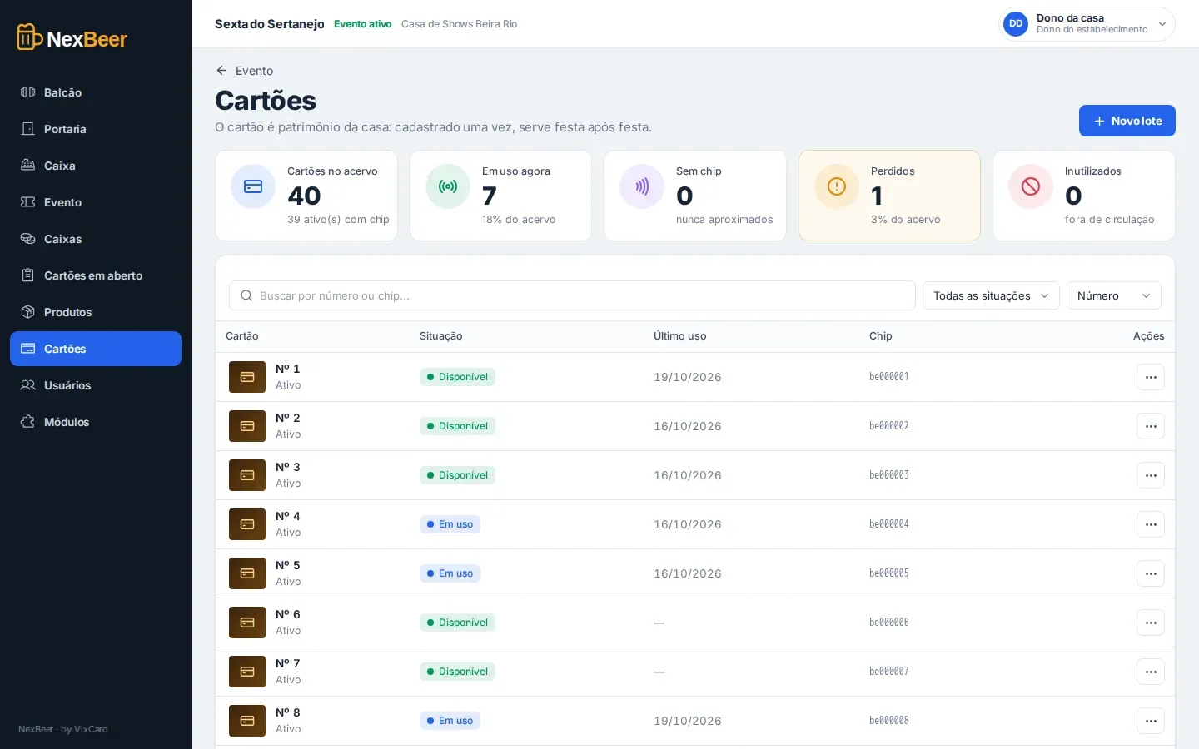Open actions for card Nº 8

click(x=1151, y=721)
